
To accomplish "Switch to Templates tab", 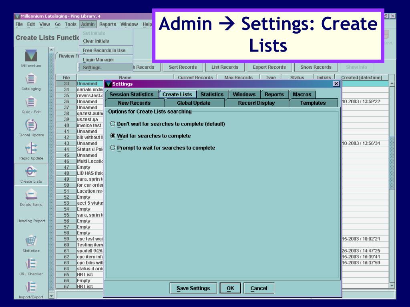I will click(313, 103).
